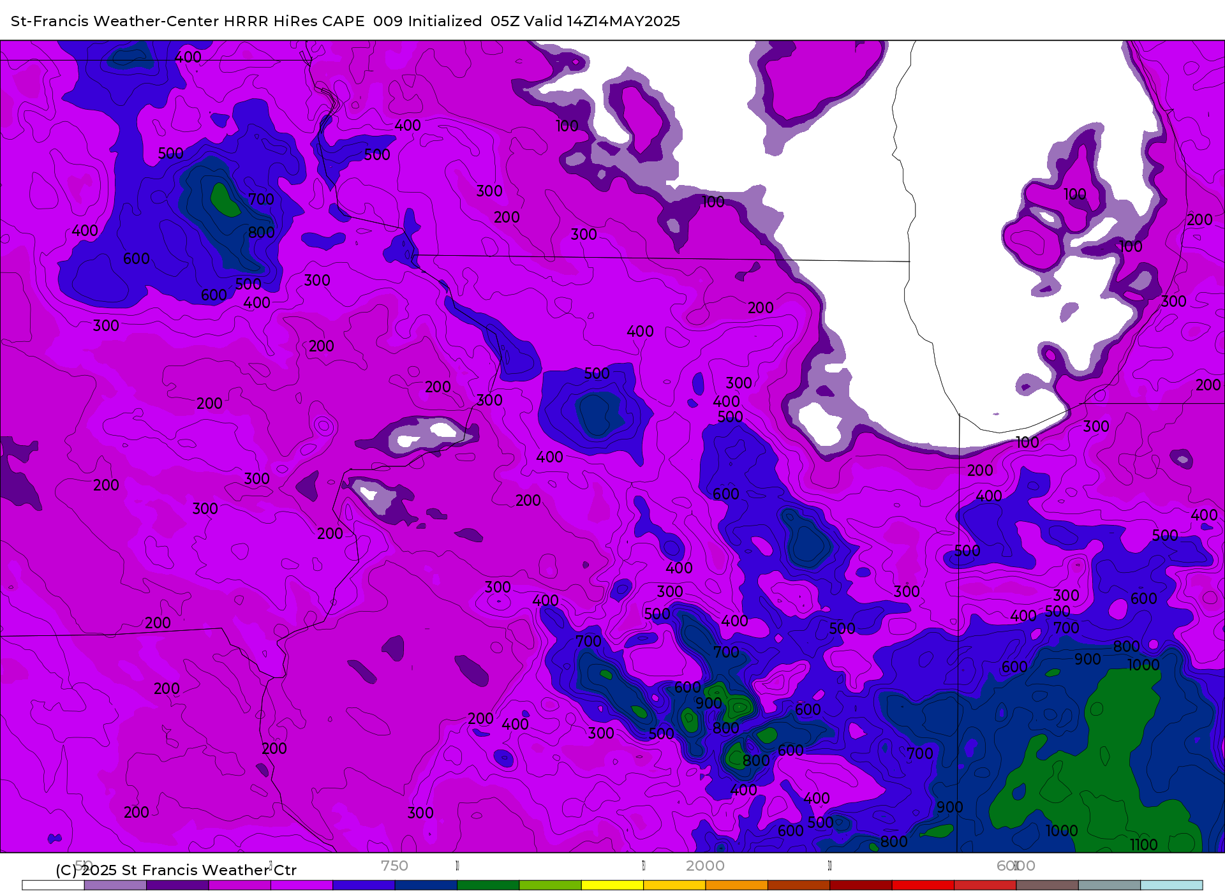This screenshot has height=893, width=1225.
Task: Click the brownish mauve legend swatch
Action: [1048, 885]
